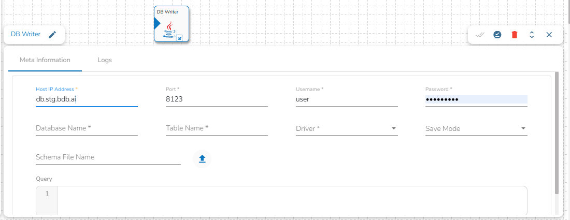
Task: Click the up-down chevrons panel resize icon
Action: pyautogui.click(x=532, y=35)
